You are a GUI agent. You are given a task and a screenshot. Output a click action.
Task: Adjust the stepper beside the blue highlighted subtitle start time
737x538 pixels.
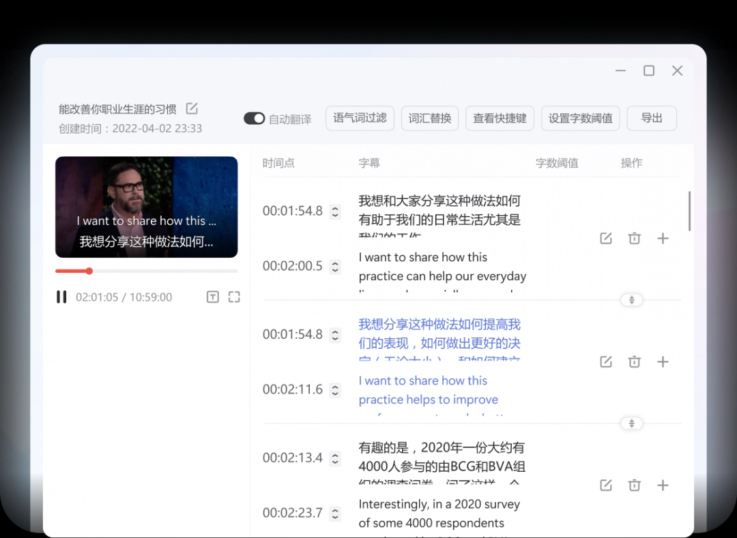pos(335,335)
